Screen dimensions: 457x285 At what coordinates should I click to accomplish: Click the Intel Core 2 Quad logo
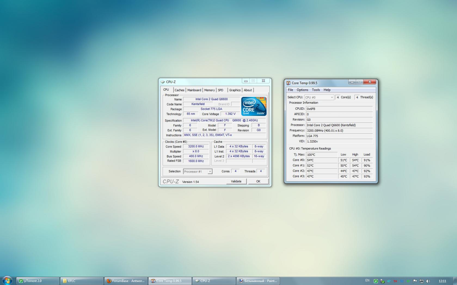254,106
